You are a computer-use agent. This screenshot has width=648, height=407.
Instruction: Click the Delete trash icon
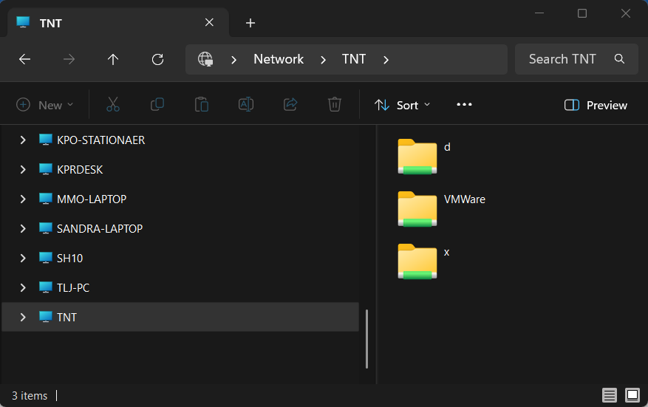coord(334,105)
